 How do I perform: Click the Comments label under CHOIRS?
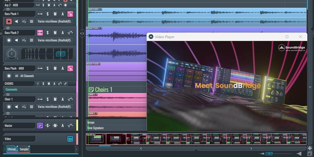click(11, 90)
